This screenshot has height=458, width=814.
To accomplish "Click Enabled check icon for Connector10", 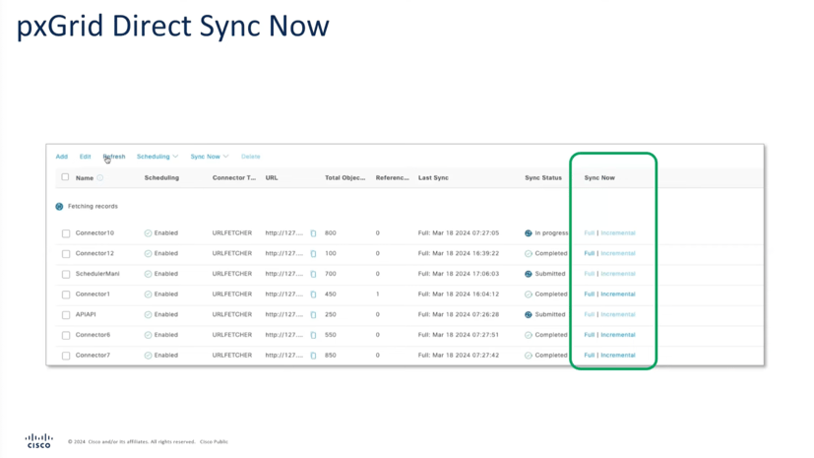I will click(148, 233).
